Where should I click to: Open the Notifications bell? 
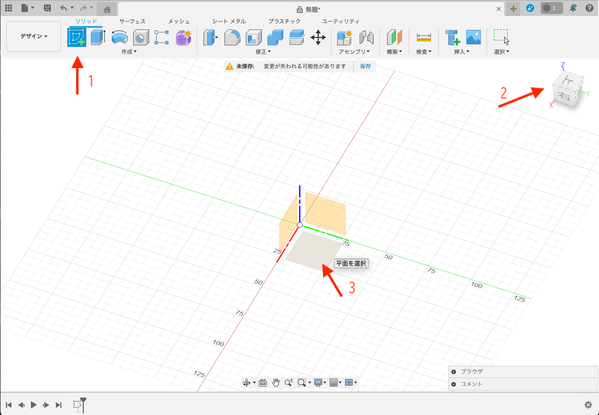click(574, 8)
